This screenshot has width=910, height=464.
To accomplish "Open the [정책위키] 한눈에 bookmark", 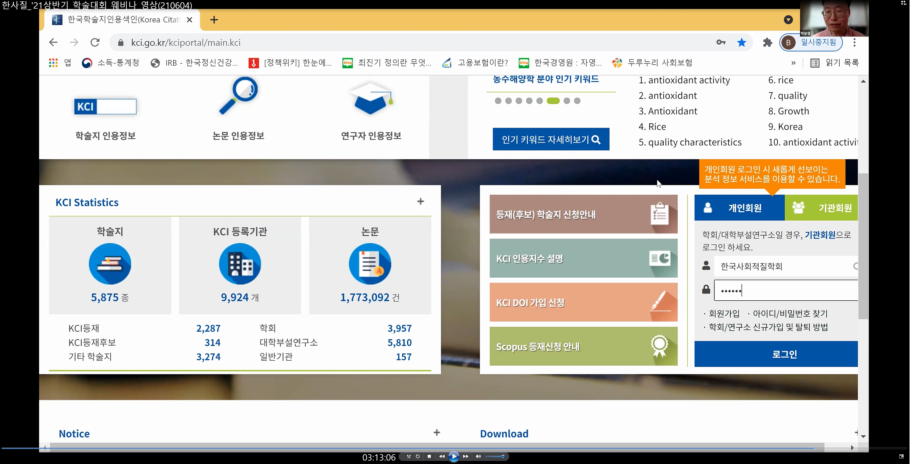I will coord(290,63).
